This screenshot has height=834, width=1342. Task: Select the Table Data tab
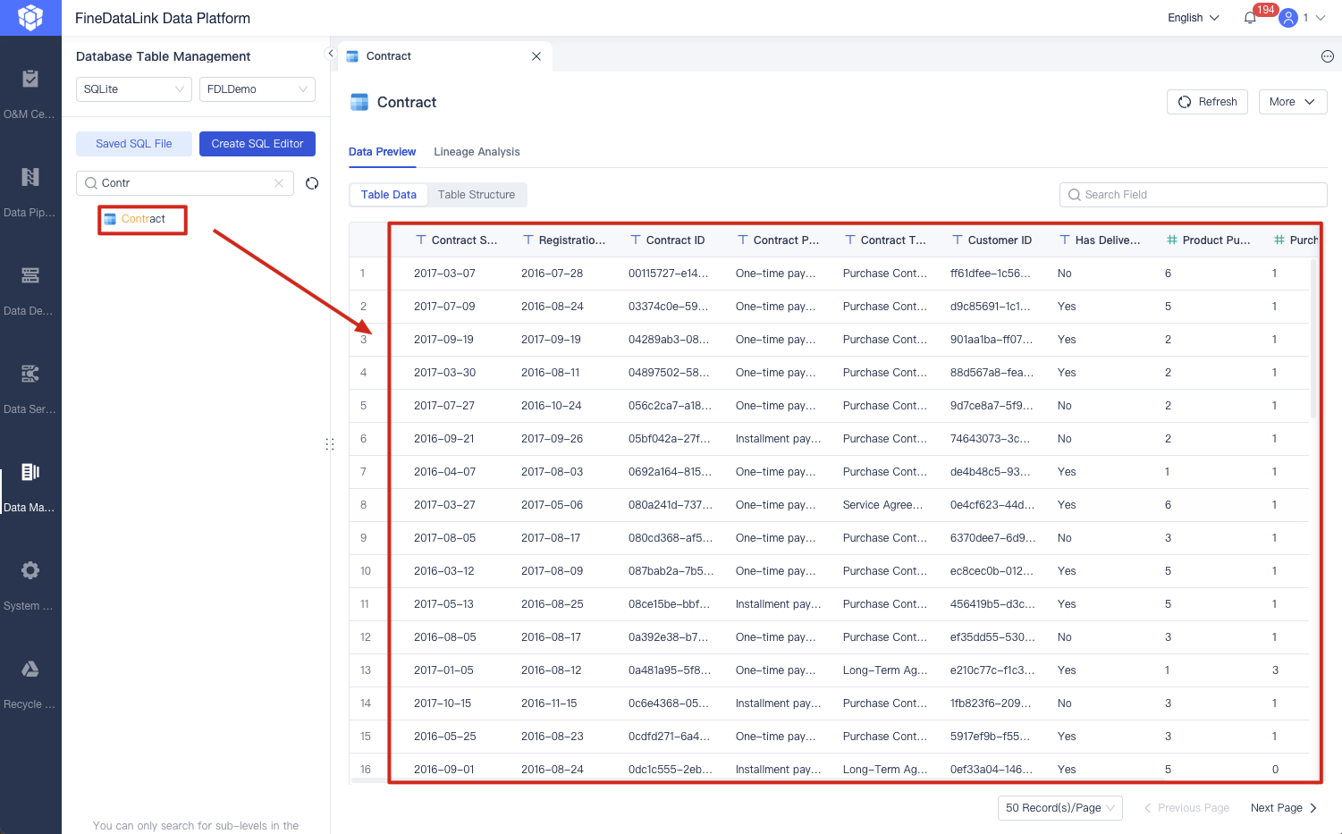[389, 195]
